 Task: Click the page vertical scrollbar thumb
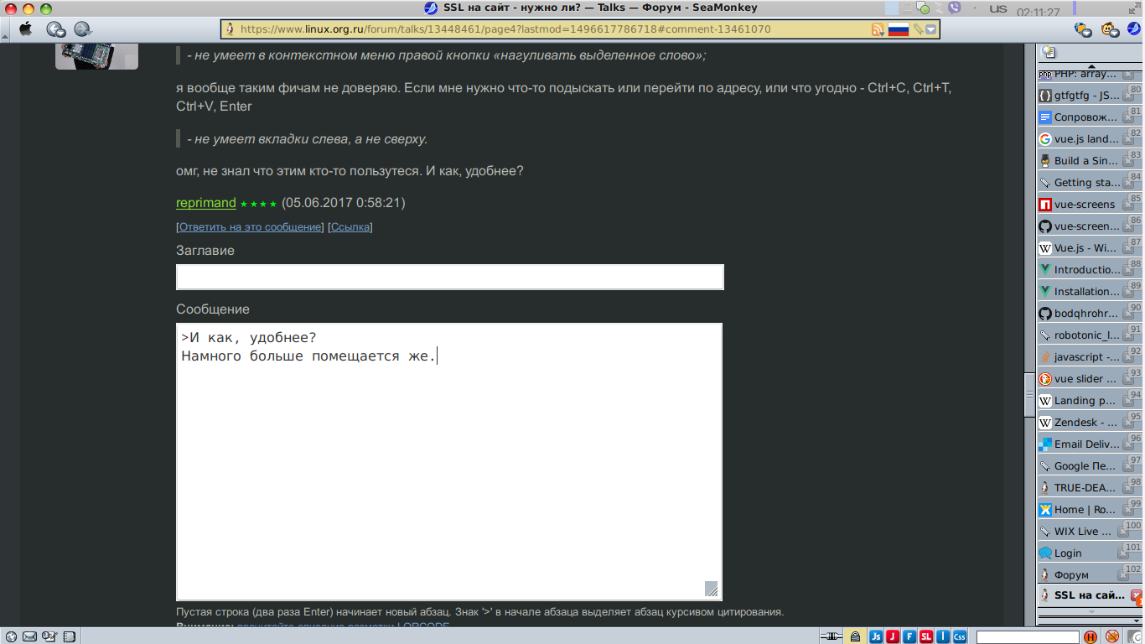tap(1029, 394)
